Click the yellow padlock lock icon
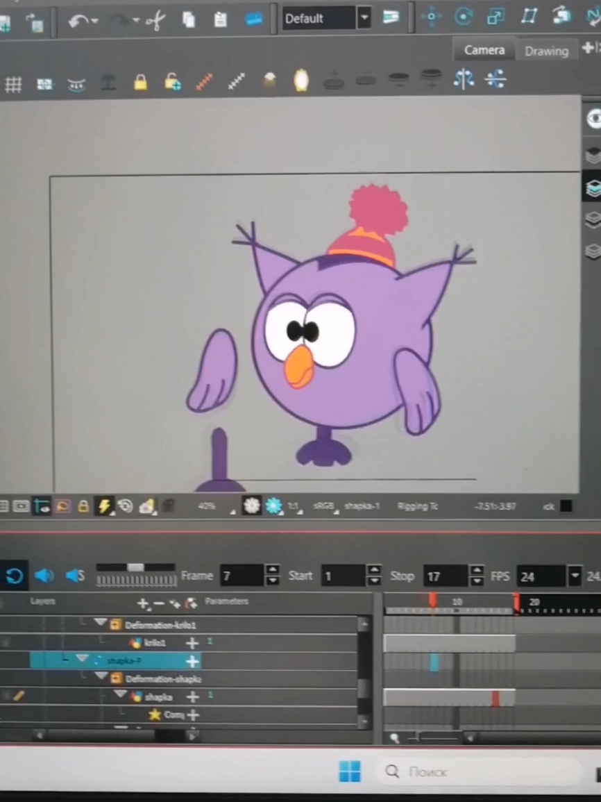The width and height of the screenshot is (601, 802). point(141,83)
